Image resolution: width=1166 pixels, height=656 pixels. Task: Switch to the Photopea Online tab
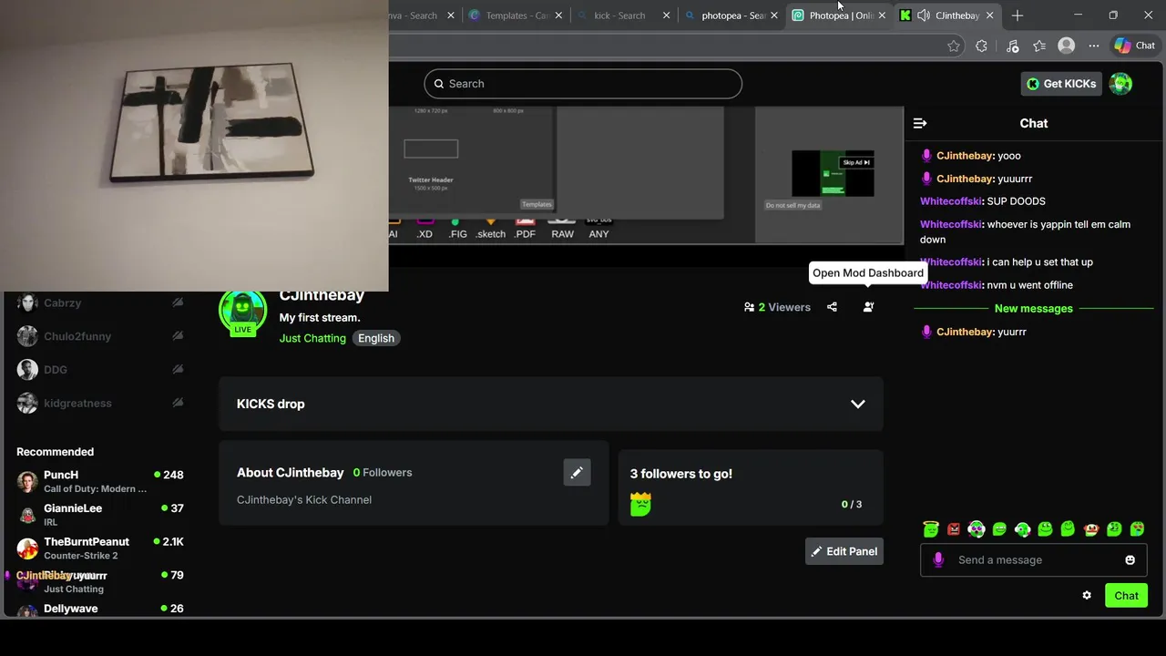[x=838, y=15]
